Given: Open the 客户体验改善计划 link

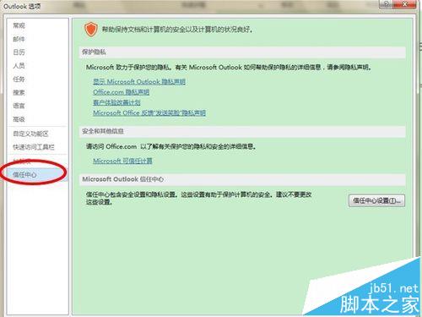Looking at the screenshot, I should click(x=116, y=102).
